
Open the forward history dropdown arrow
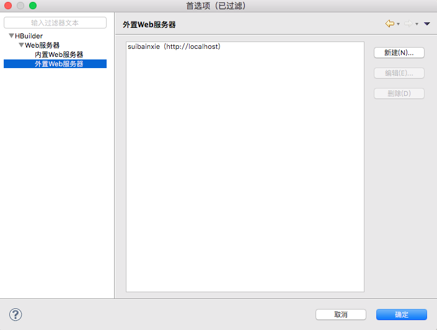[x=417, y=24]
